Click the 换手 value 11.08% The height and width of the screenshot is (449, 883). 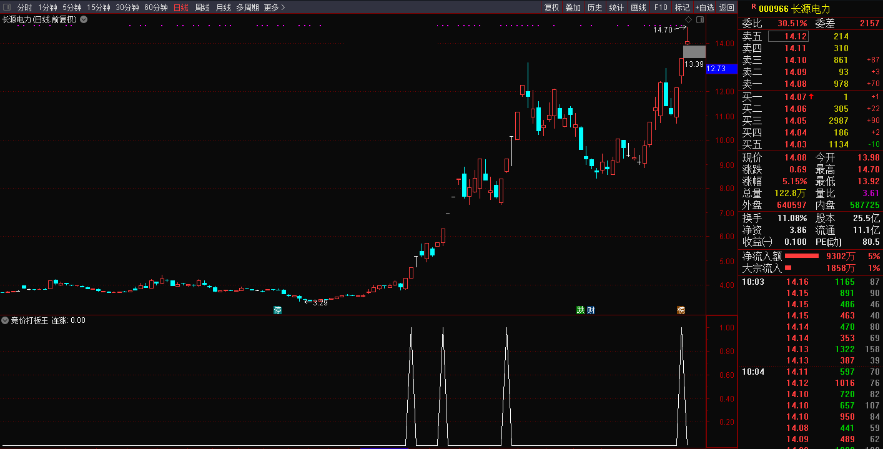coord(792,218)
